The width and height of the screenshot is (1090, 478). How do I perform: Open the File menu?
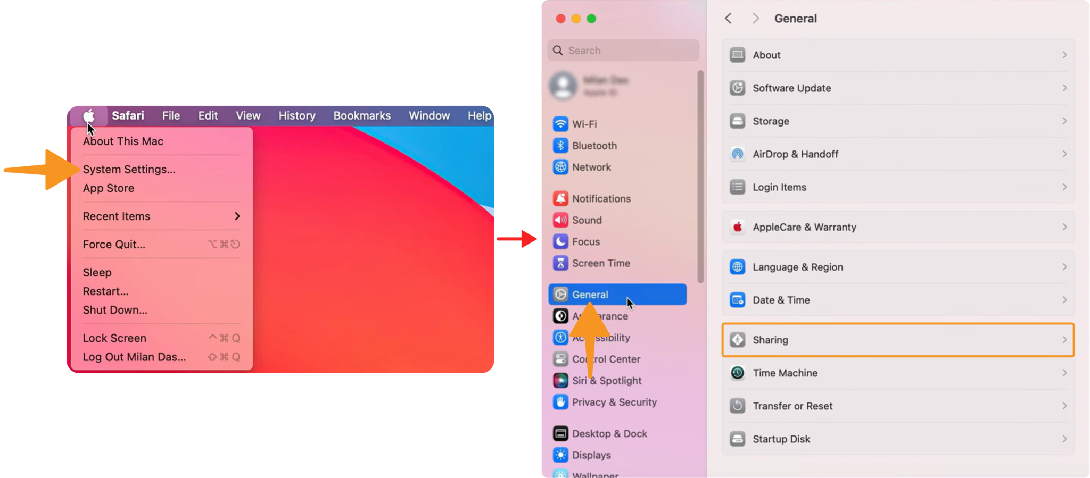coord(171,115)
